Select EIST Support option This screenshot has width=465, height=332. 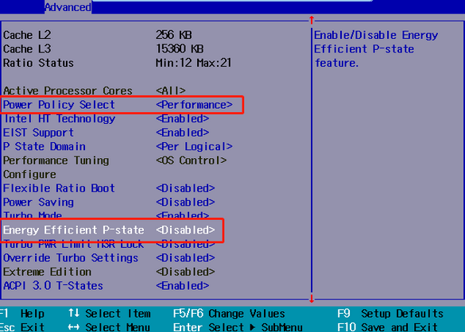(38, 133)
